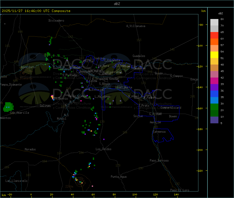Click the dBZ heading above the color legend

tap(220, 14)
